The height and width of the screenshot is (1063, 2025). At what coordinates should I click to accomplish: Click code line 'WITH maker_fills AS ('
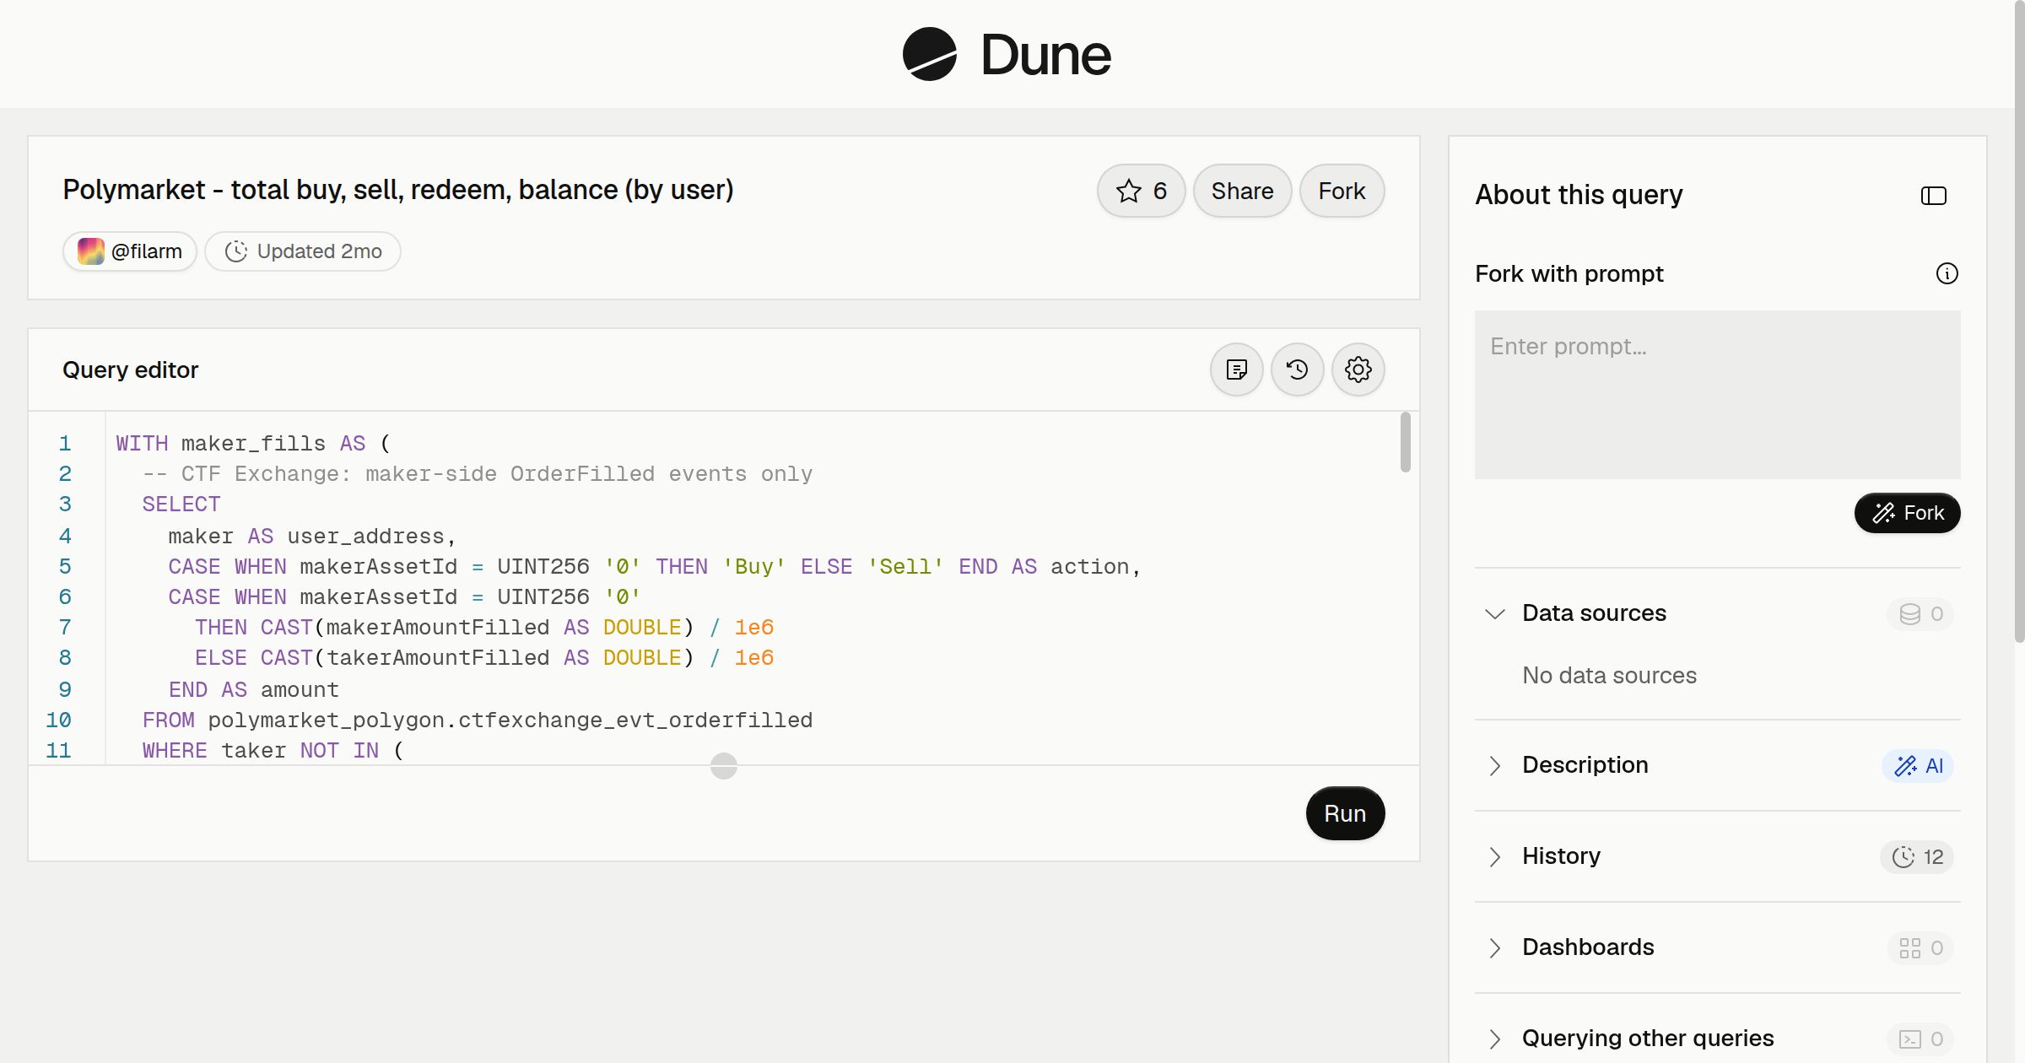[x=253, y=444]
